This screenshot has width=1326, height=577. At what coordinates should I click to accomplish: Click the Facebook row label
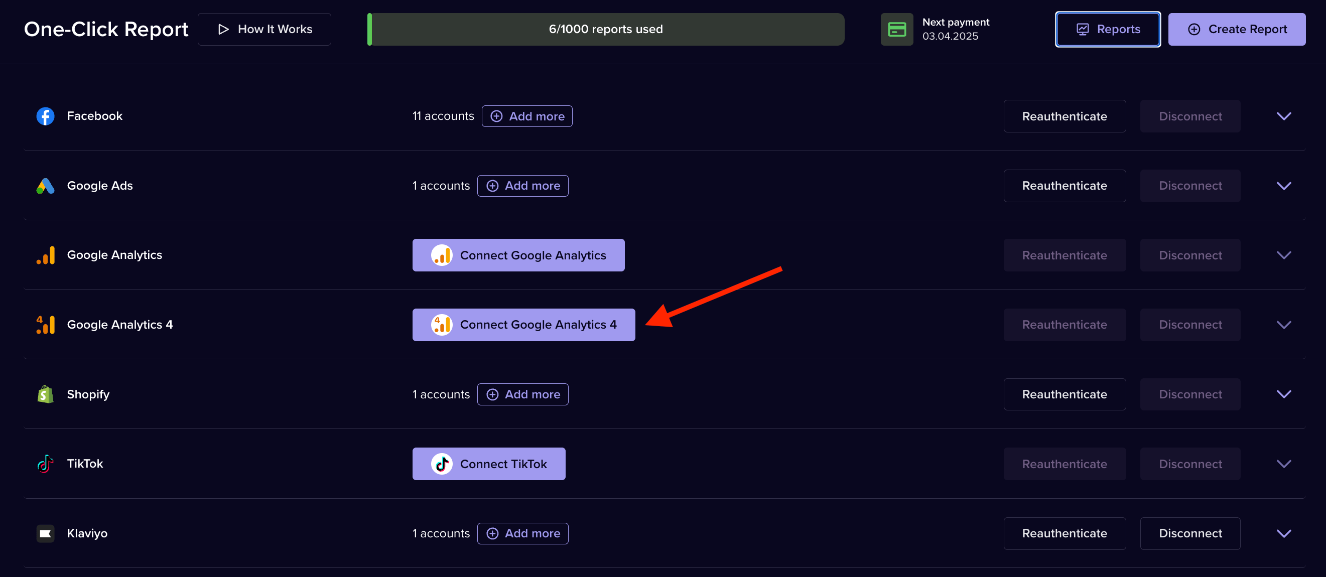(95, 116)
